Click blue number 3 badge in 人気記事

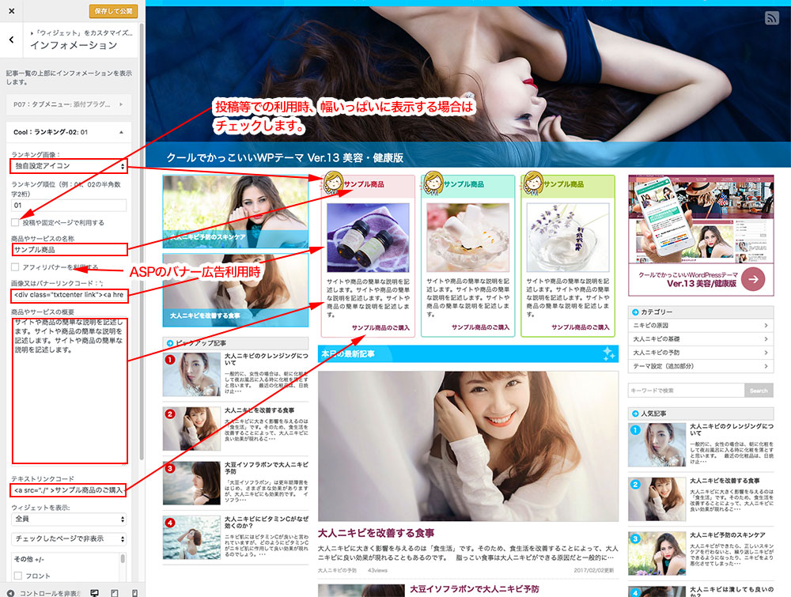(635, 538)
